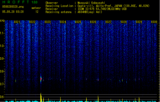Click the 0324 time marker
Image resolution: width=160 pixels, height=102 pixels.
[x=63, y=22]
